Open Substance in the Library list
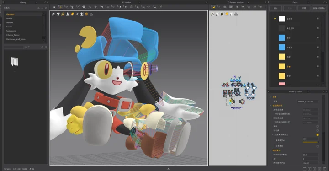329x171 pixels. click(11, 31)
